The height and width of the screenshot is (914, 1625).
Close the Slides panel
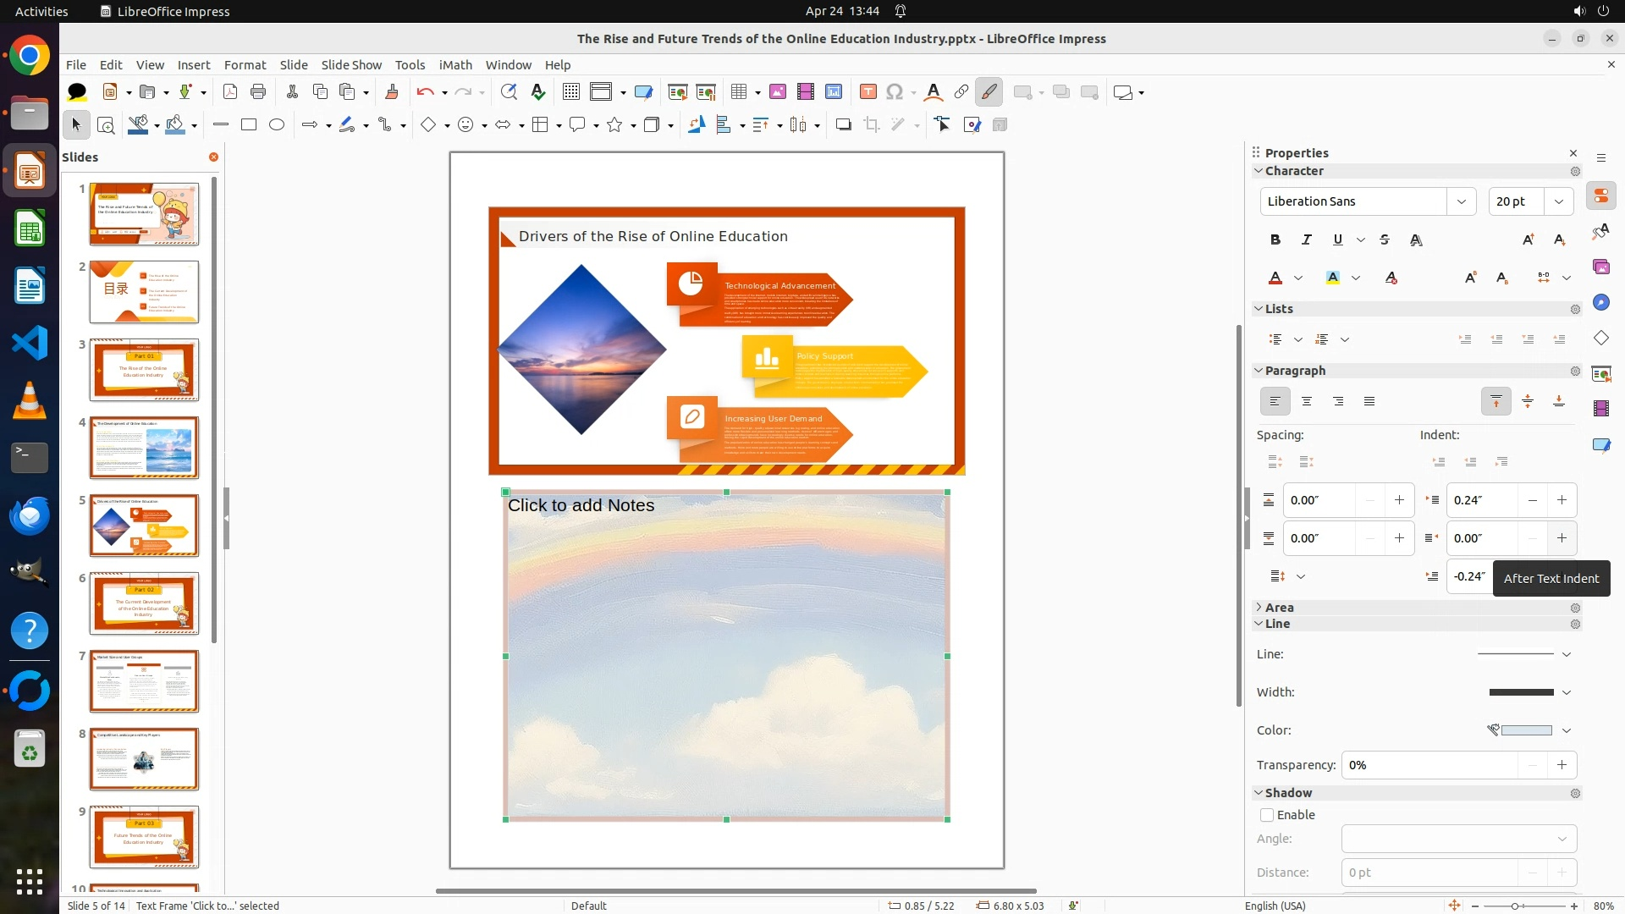213,157
